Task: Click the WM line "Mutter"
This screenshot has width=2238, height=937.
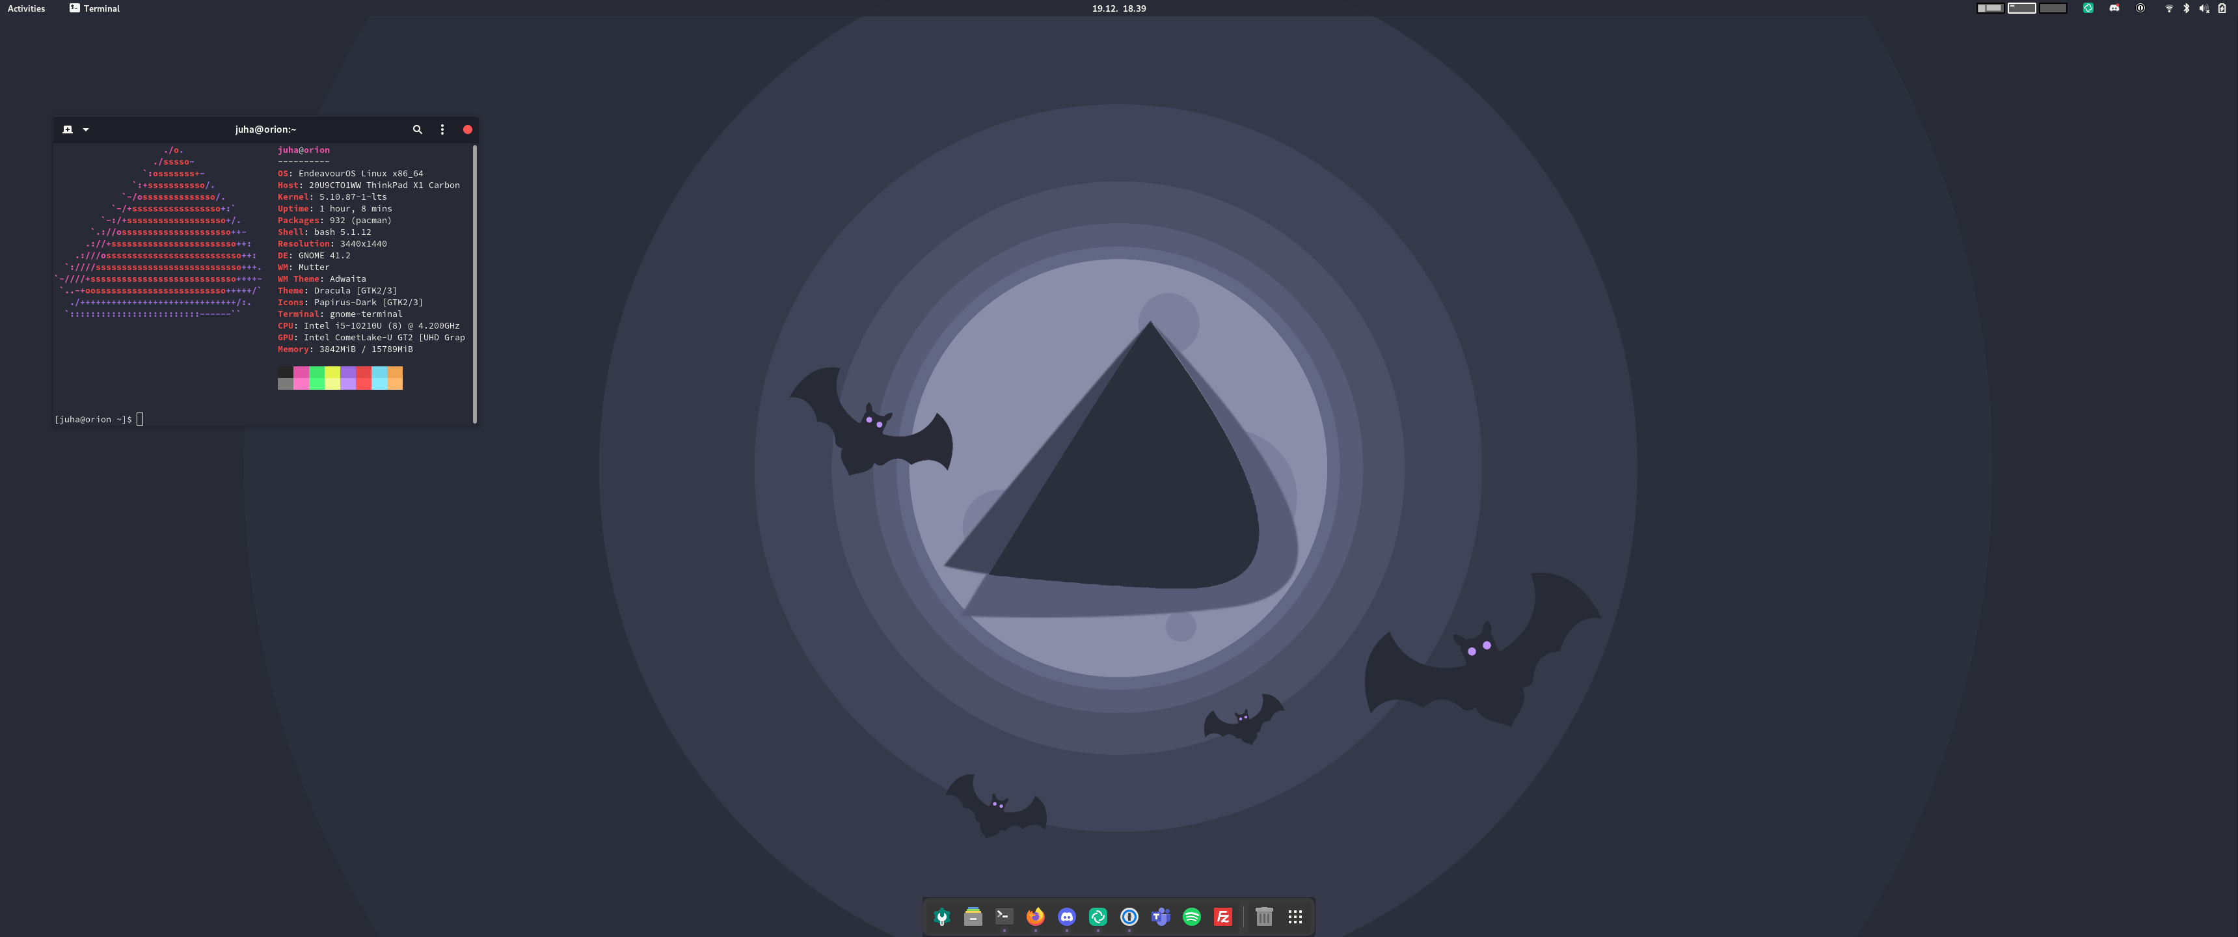Action: point(303,267)
